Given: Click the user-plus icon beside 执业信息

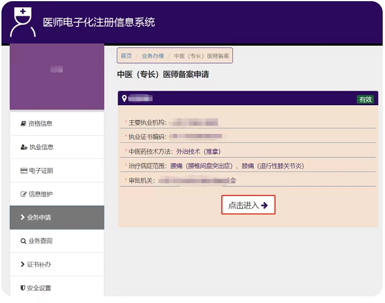Looking at the screenshot, I should coord(24,147).
